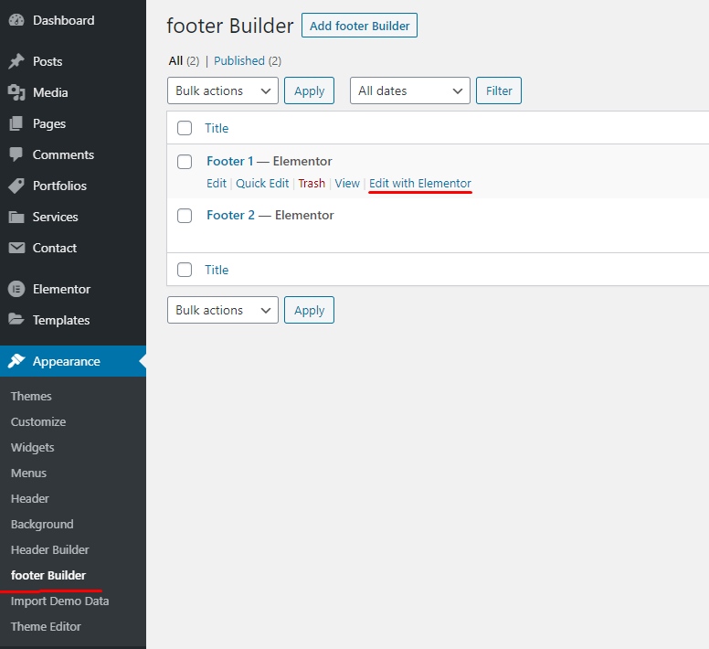
Task: Click the Posts pushpin icon
Action: [x=16, y=61]
